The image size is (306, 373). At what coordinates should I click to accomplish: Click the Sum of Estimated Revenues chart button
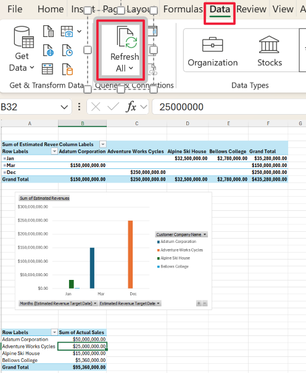pos(44,198)
